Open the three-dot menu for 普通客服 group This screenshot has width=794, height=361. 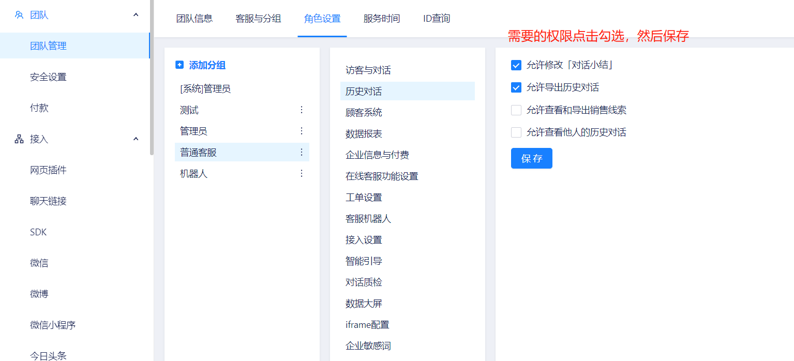click(302, 152)
